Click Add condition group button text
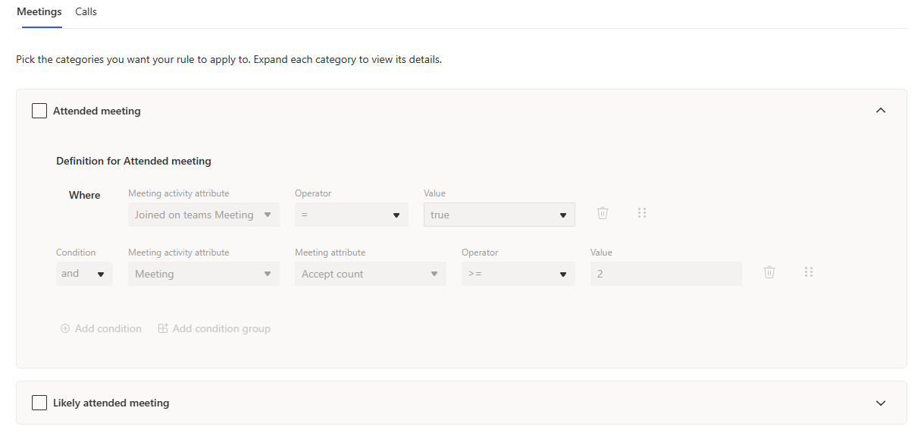The height and width of the screenshot is (433, 921). click(221, 329)
